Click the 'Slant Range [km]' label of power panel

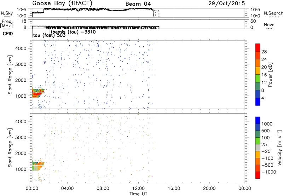click(x=10, y=75)
